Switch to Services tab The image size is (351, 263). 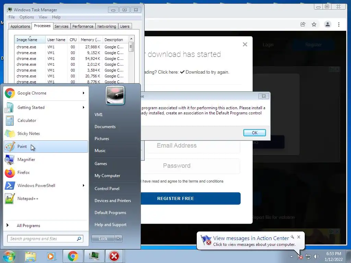coord(61,26)
